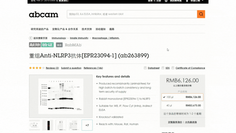This screenshot has height=133, width=236.
Task: Click the Certificate of Compliance download icon
Action: 173,68
